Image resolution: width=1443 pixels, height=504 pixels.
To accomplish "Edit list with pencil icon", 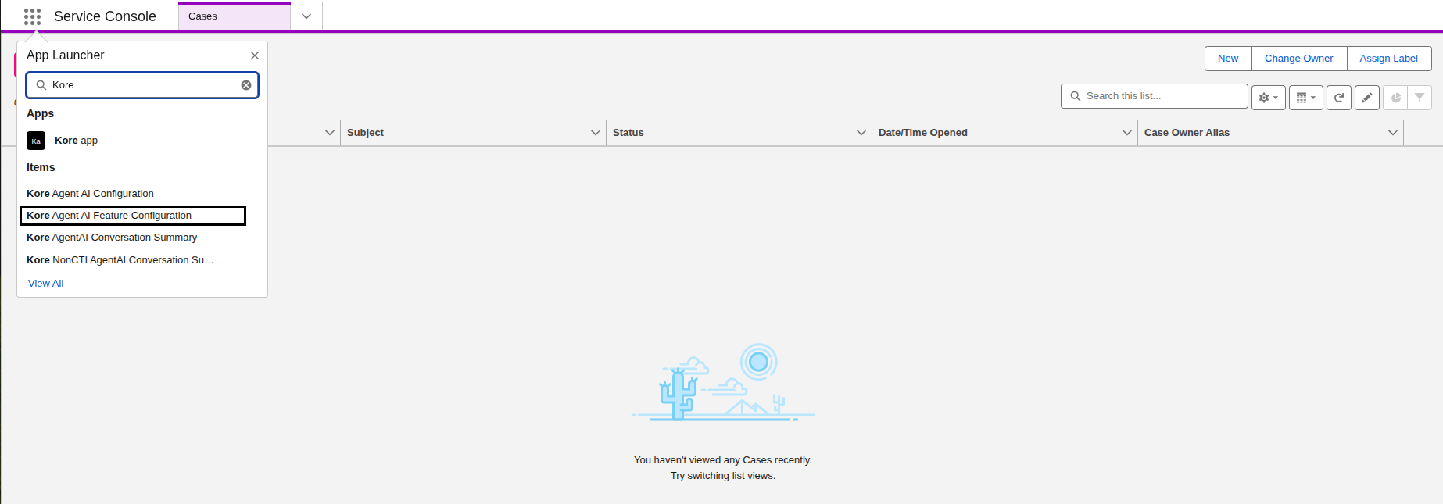I will [1367, 98].
